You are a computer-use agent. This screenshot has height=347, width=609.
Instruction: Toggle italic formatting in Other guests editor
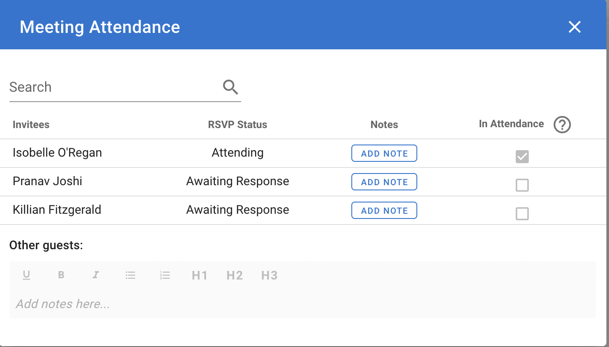point(96,275)
